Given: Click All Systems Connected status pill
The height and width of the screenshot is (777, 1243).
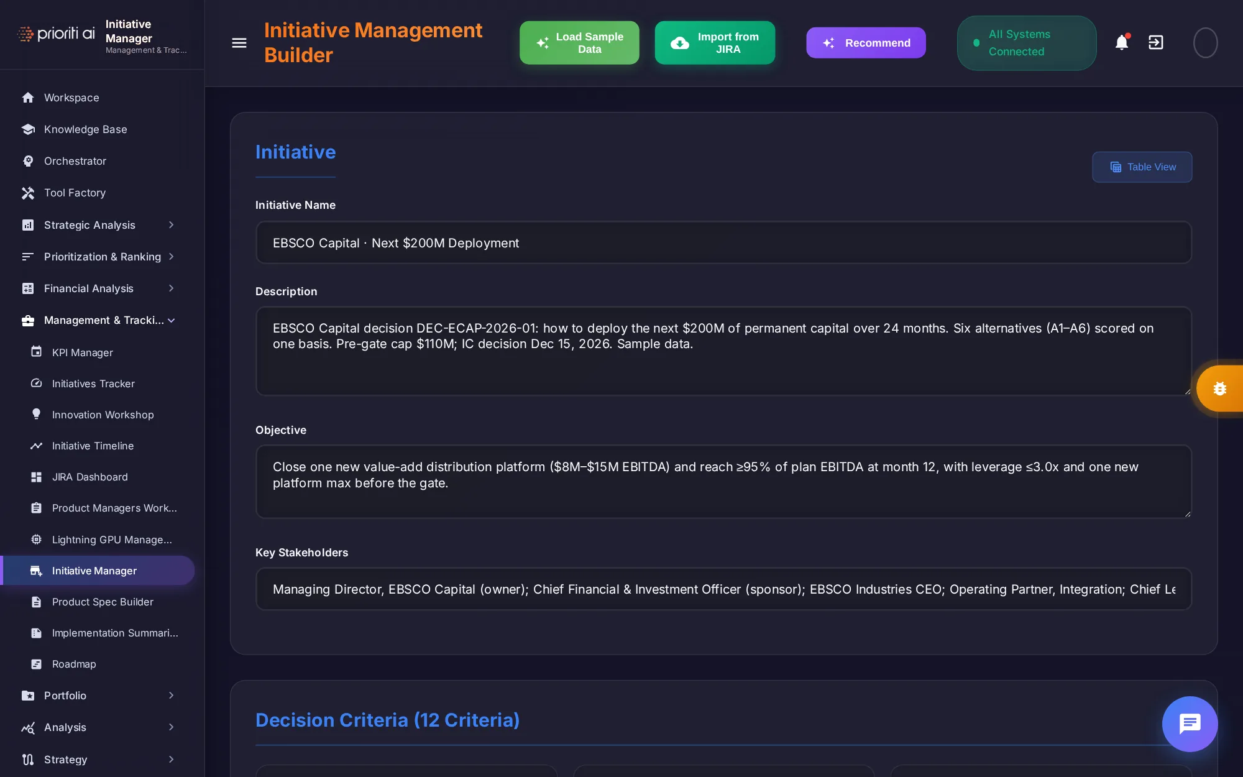Looking at the screenshot, I should 1027,43.
